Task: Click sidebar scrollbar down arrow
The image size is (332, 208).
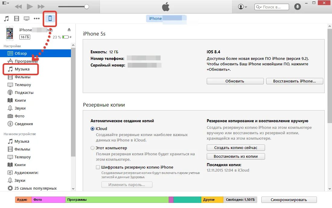Action: coord(73,188)
